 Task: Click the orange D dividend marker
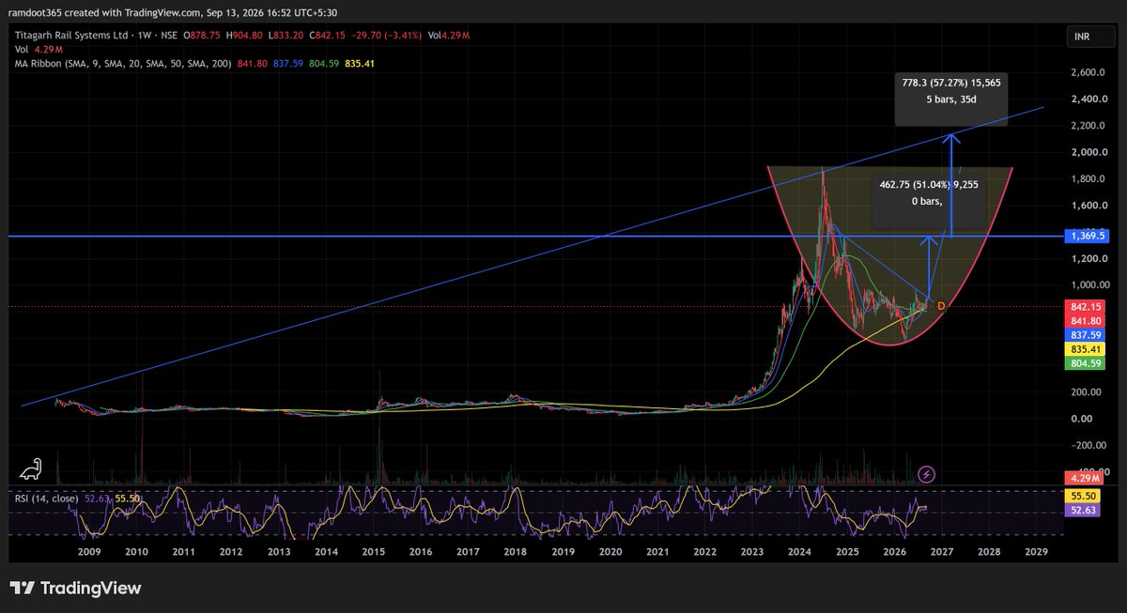941,306
